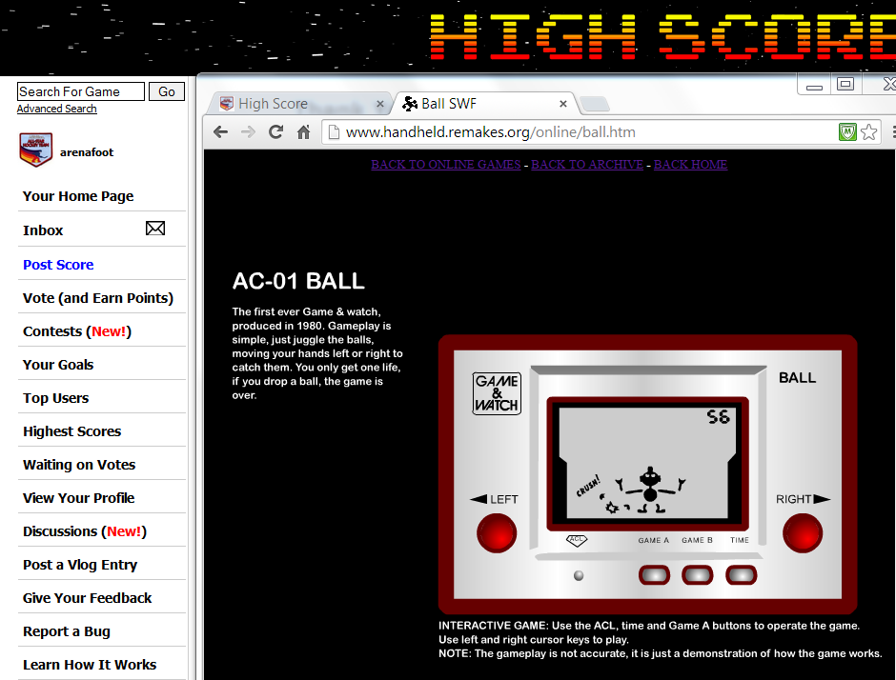
Task: Click the green extension icon in address bar
Action: click(x=847, y=132)
